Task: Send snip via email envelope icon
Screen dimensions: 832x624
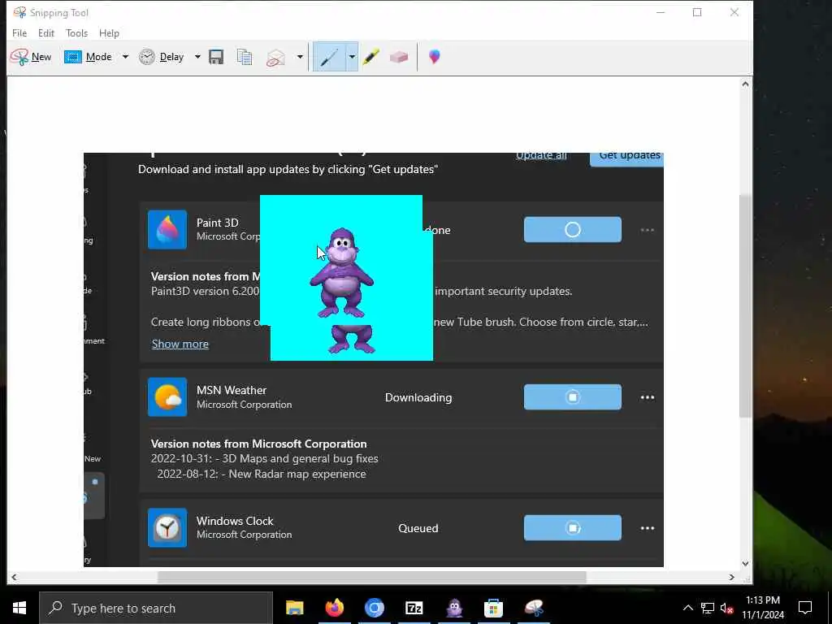Action: click(276, 57)
